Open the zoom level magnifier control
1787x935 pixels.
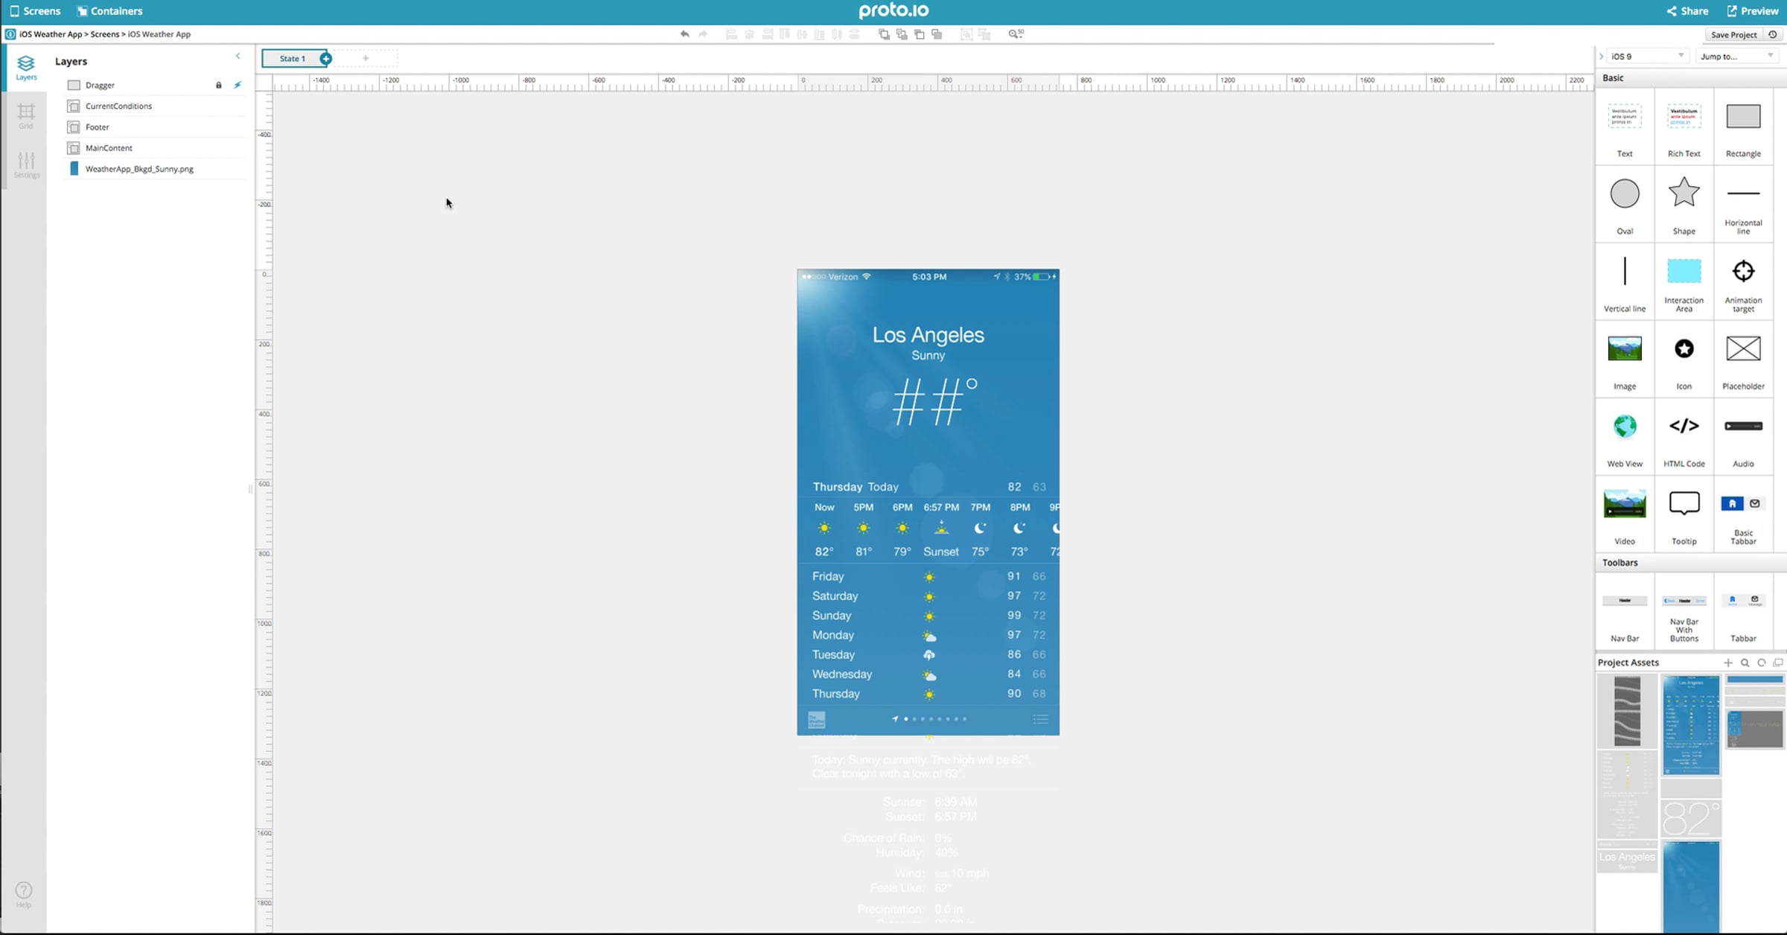click(1016, 34)
